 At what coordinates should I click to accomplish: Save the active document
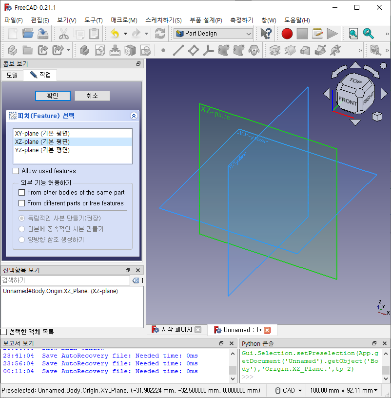coord(43,34)
